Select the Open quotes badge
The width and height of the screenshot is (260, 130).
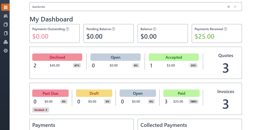pos(116,57)
